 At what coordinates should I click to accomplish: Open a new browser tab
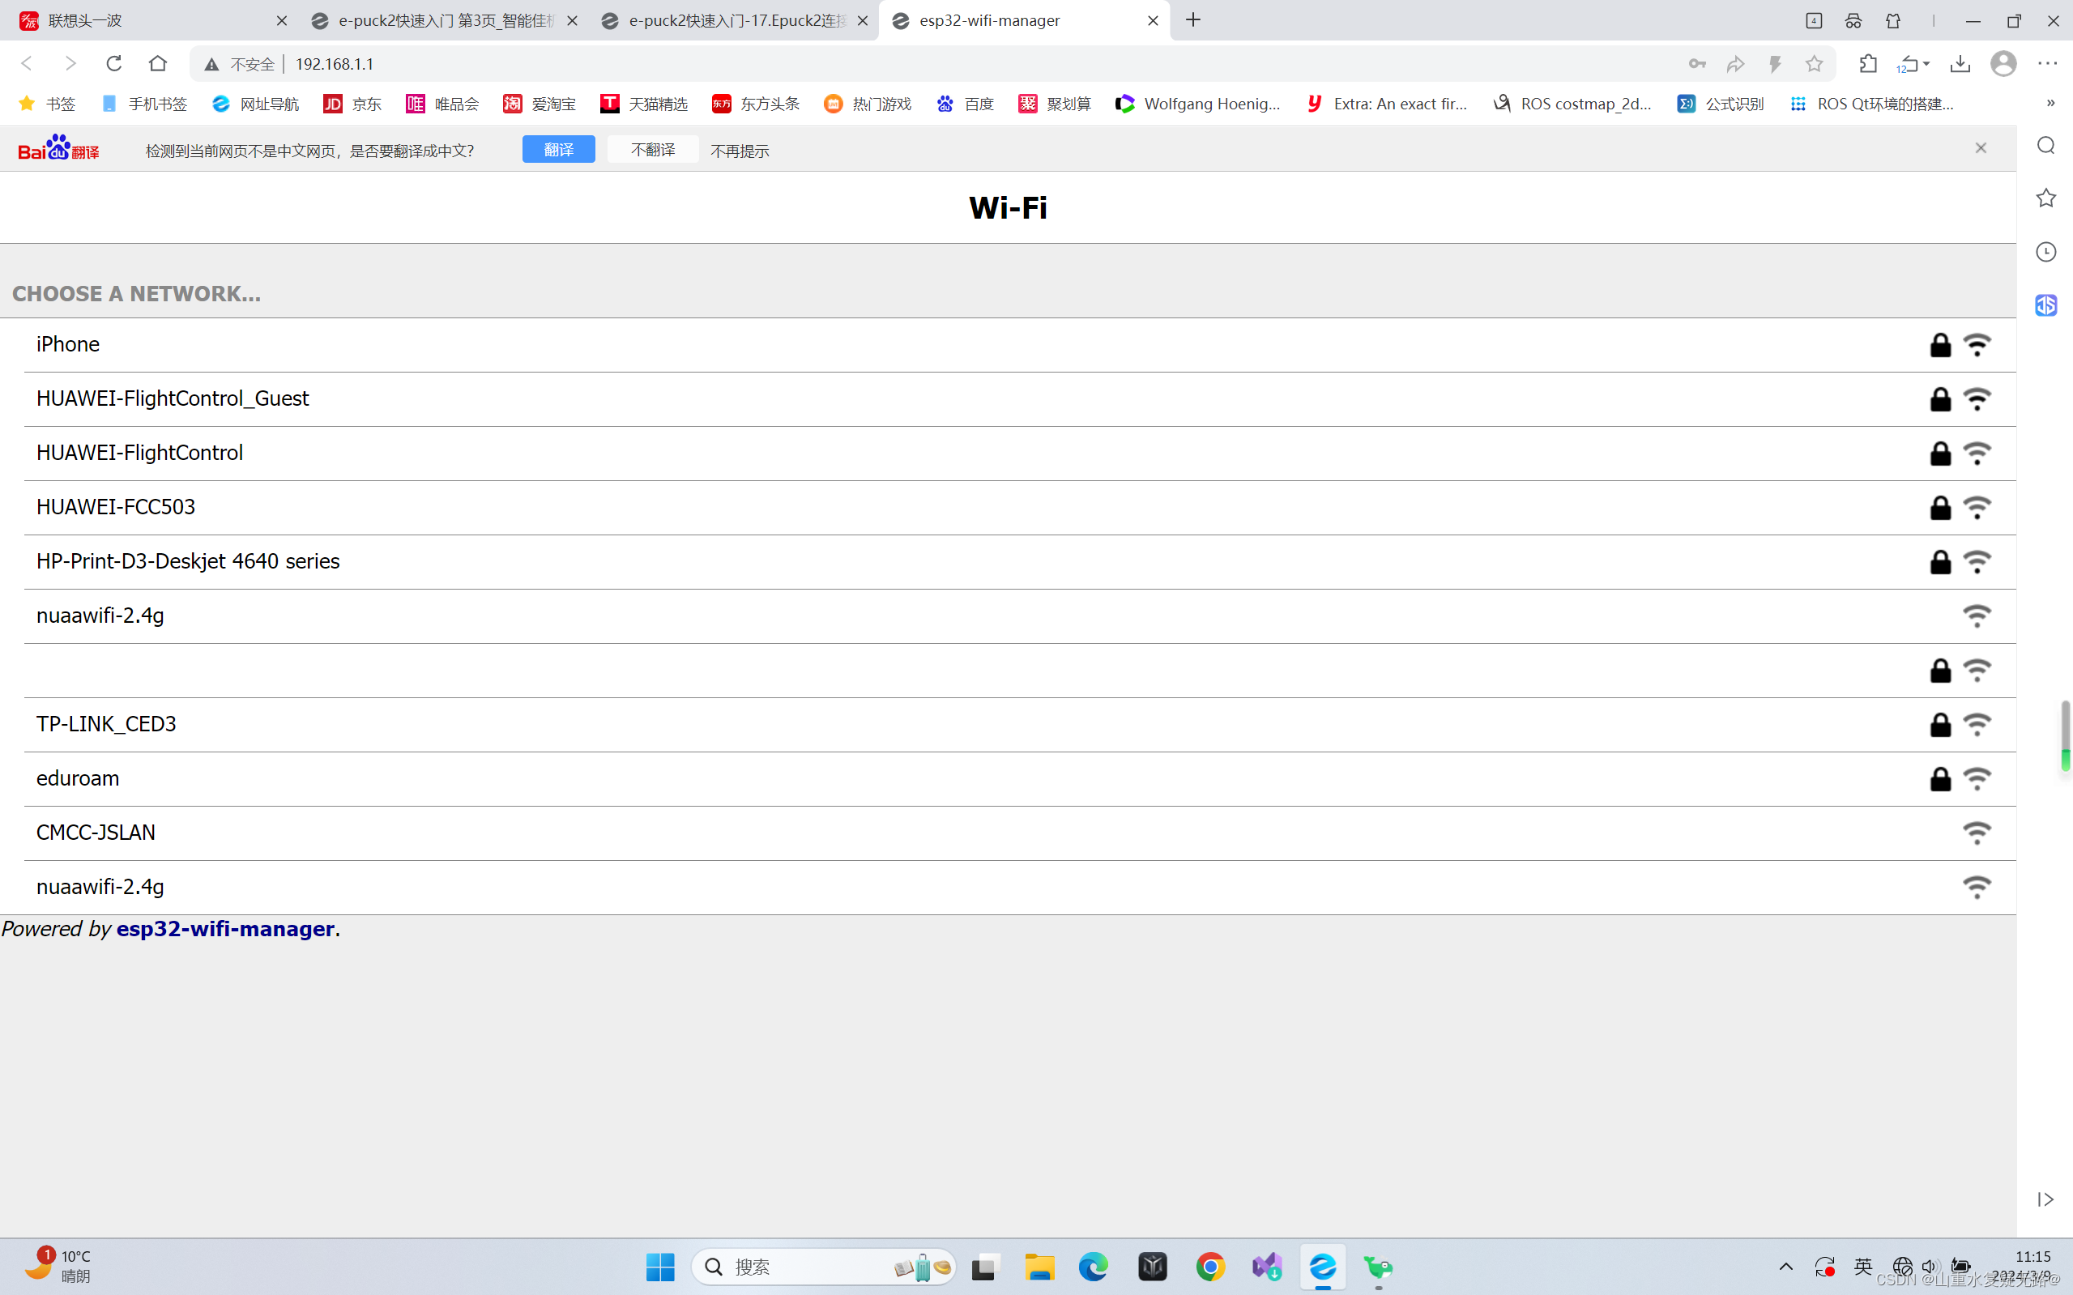click(1193, 19)
